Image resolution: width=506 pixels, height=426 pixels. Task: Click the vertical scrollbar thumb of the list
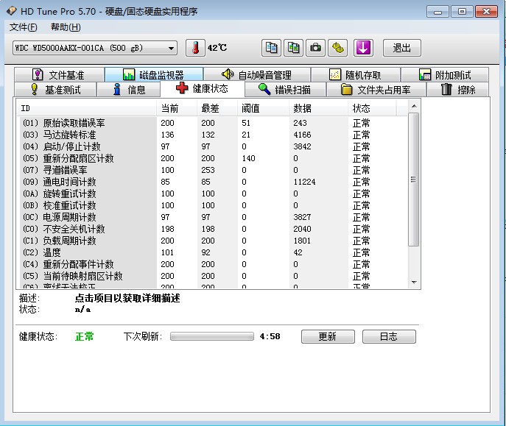tap(414, 180)
